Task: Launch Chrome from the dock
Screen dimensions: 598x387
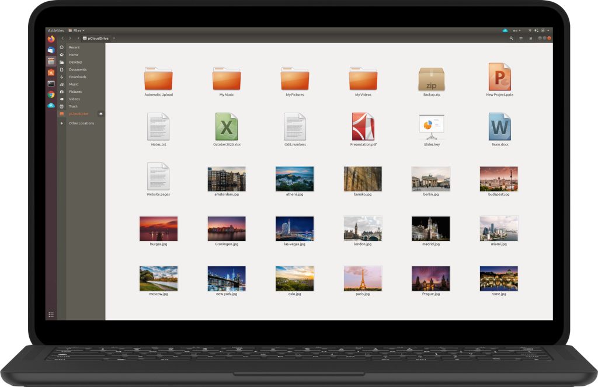Action: point(51,93)
